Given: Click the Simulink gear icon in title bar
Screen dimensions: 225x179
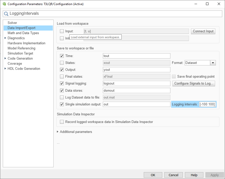Looking at the screenshot, I should pyautogui.click(x=4, y=4).
